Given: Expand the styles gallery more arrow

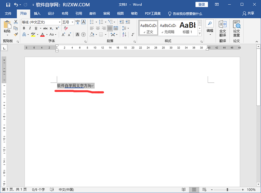Looking at the screenshot, I should (200, 34).
